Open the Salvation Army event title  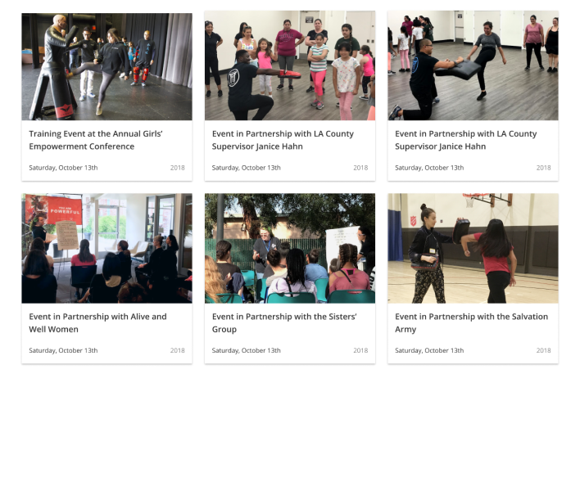coord(471,323)
